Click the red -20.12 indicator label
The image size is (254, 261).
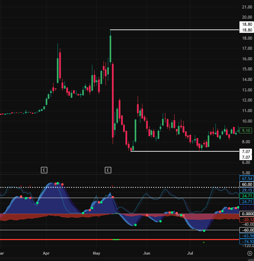(247, 220)
